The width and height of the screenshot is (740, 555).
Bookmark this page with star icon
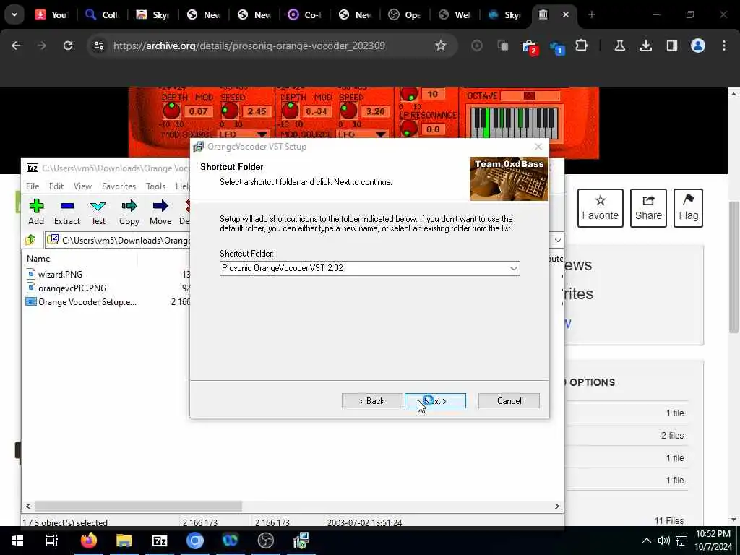coord(440,46)
